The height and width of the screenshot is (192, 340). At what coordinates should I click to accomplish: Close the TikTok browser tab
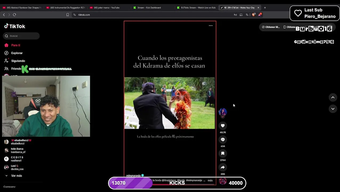pyautogui.click(x=258, y=7)
